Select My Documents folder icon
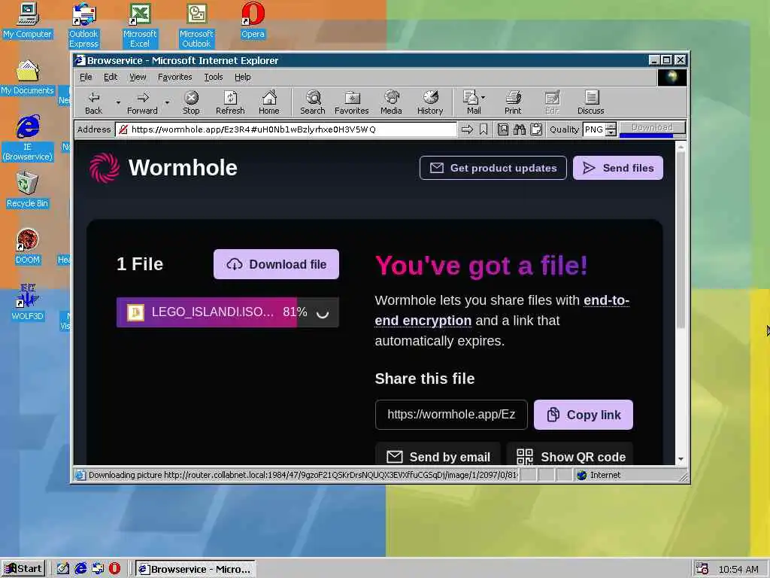 (28, 78)
